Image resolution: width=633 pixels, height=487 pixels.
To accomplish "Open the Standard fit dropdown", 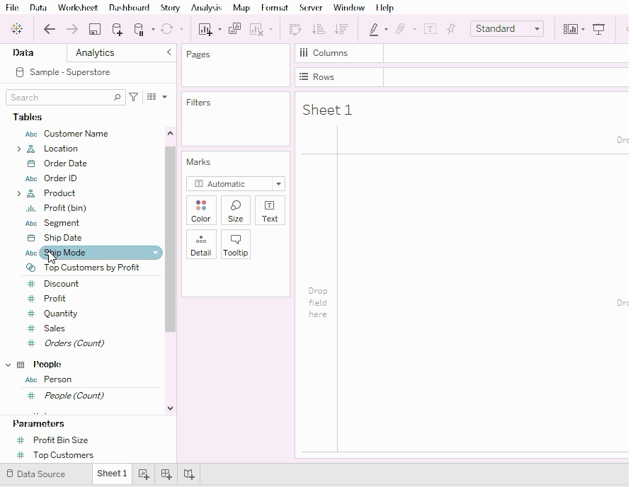I will [537, 29].
